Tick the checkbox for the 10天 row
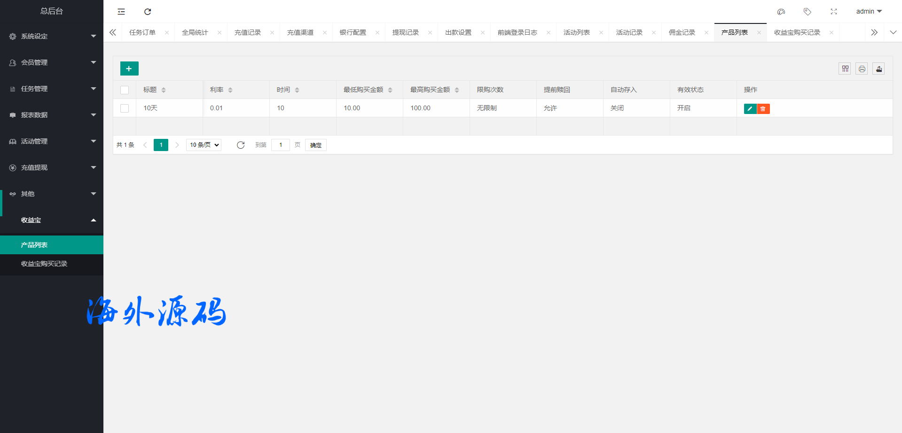902x433 pixels. tap(125, 108)
